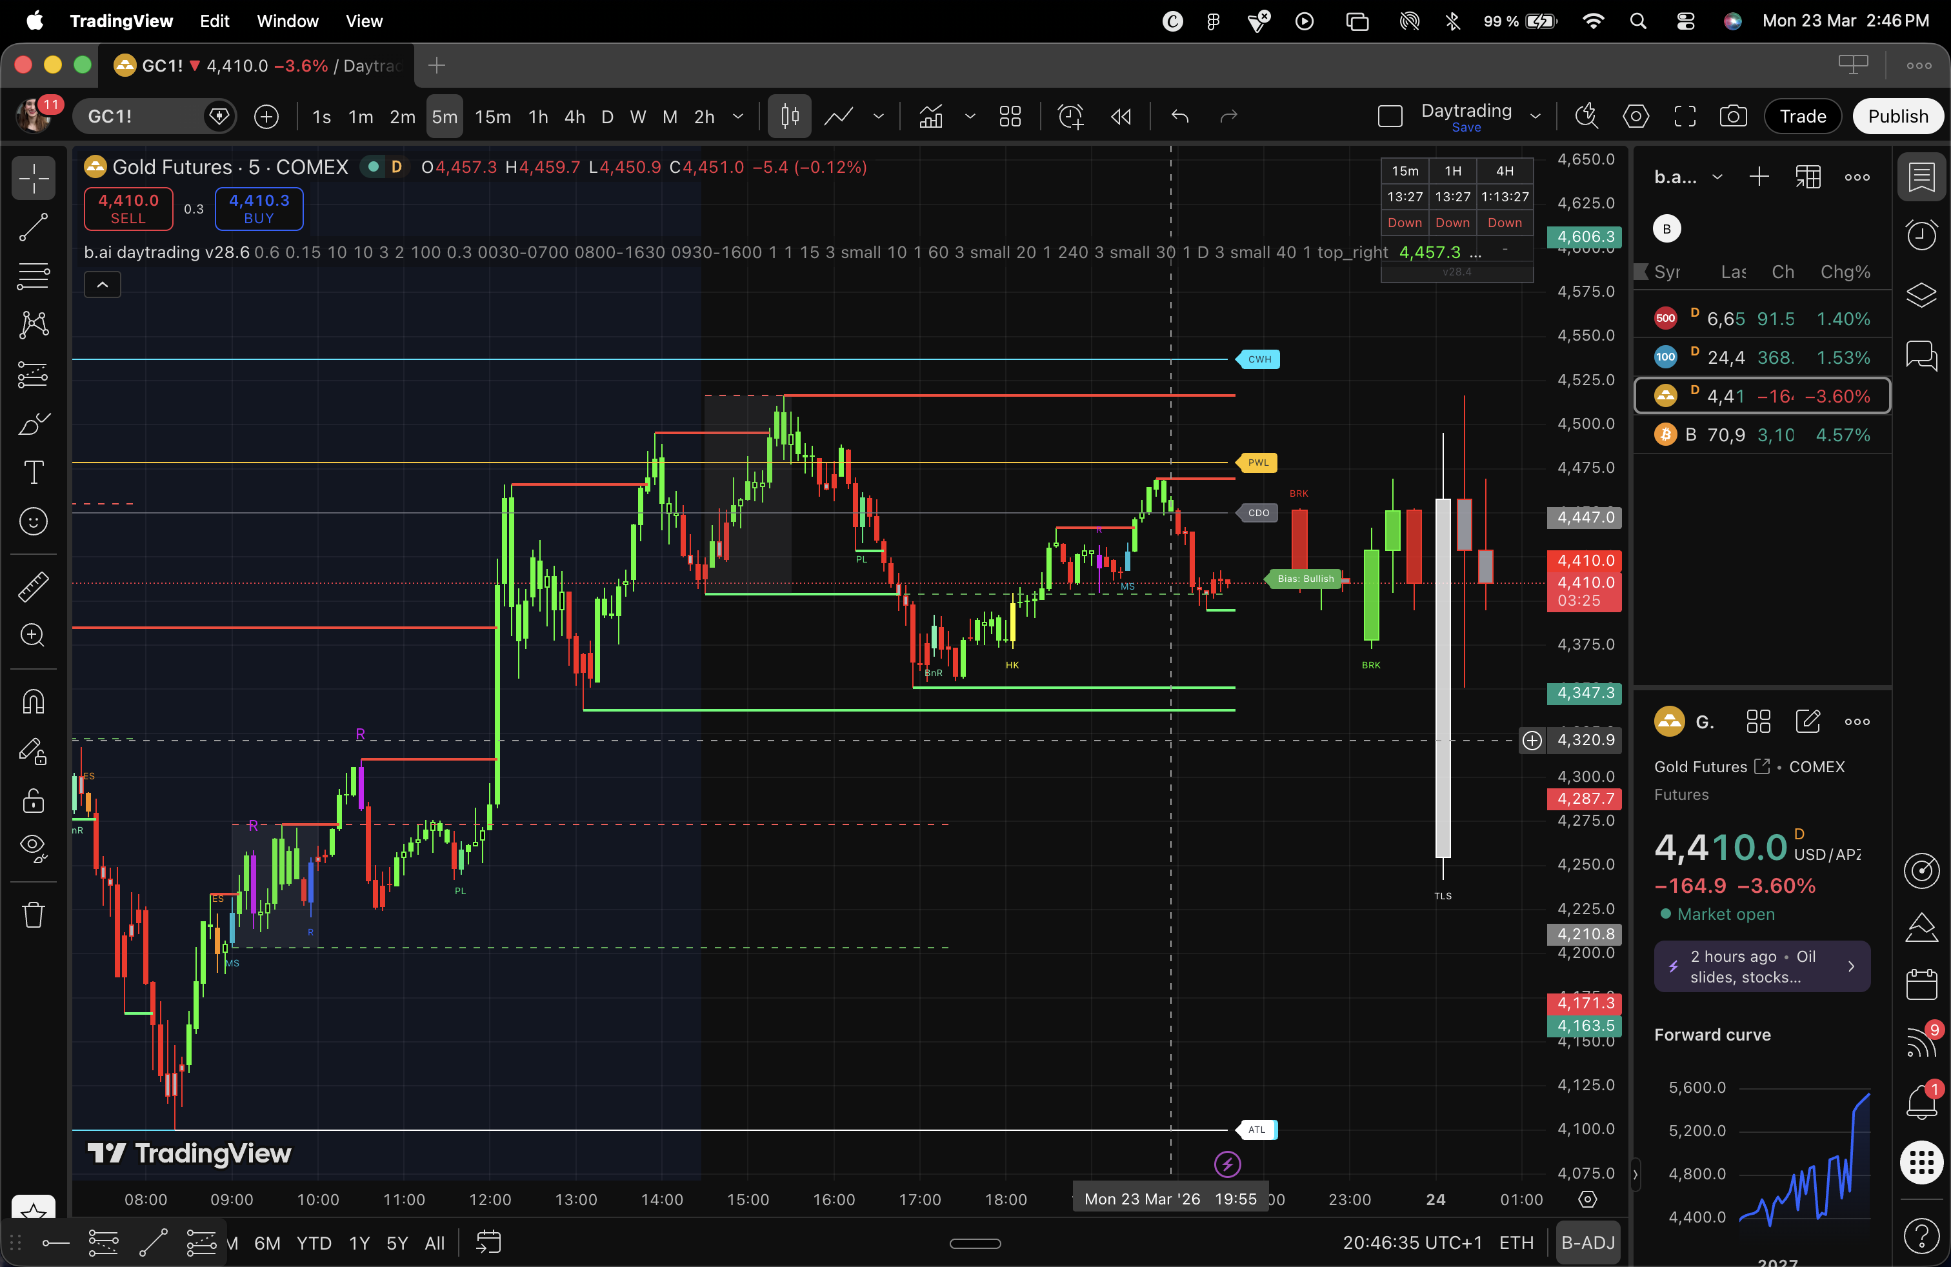The height and width of the screenshot is (1267, 1951).
Task: Click the Trade button
Action: tap(1803, 116)
